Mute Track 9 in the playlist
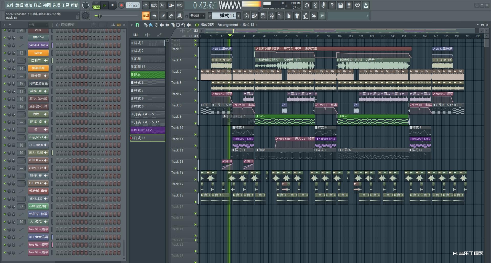 coord(195,123)
